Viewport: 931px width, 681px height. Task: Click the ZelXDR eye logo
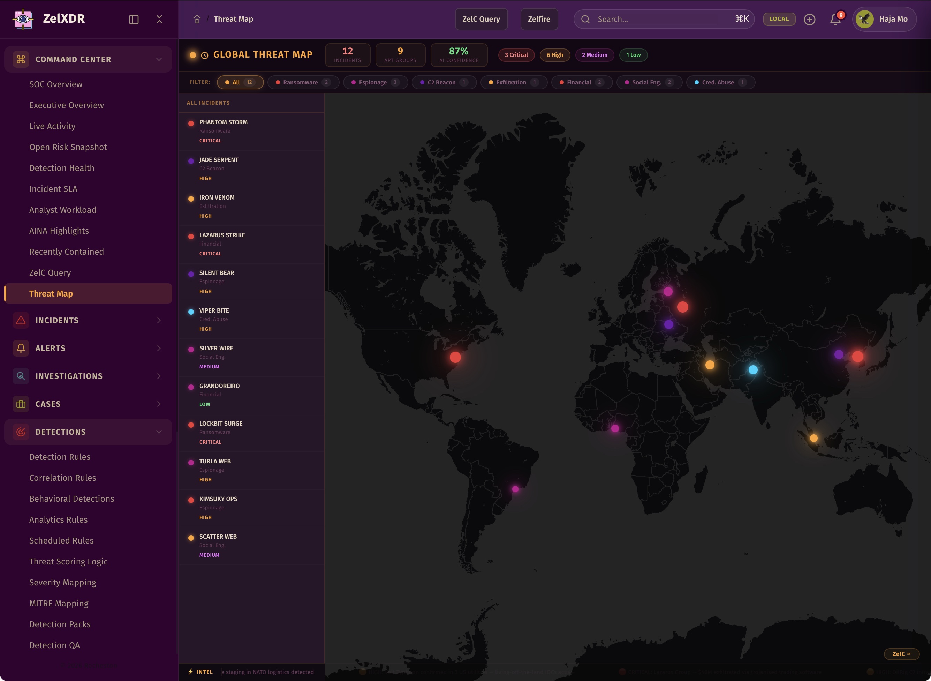23,19
